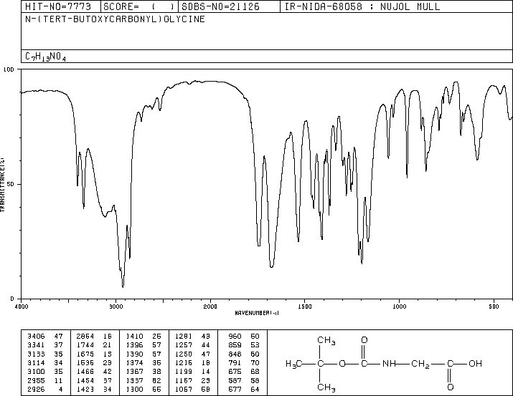
Task: Click the 1454 peak value
Action: coord(85,380)
